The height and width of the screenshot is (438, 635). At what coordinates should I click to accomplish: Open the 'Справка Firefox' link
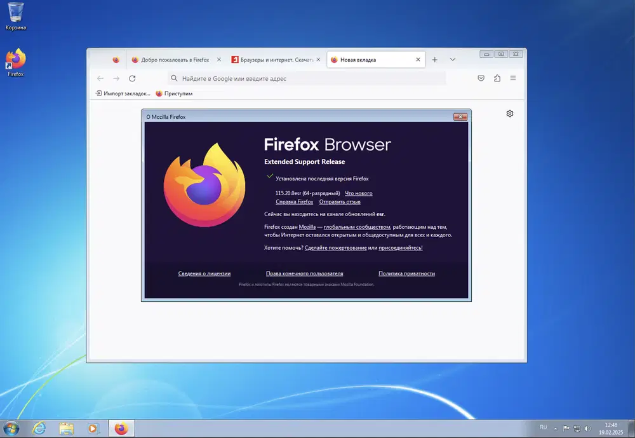click(295, 202)
